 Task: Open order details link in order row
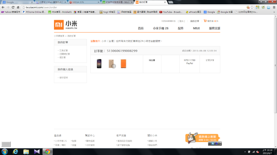209,60
